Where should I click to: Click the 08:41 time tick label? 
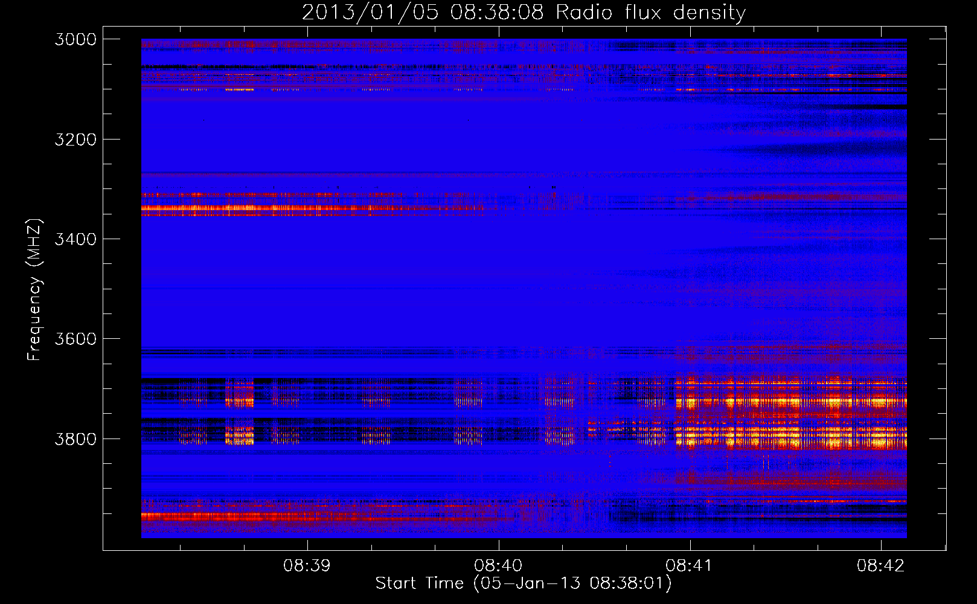pyautogui.click(x=689, y=565)
